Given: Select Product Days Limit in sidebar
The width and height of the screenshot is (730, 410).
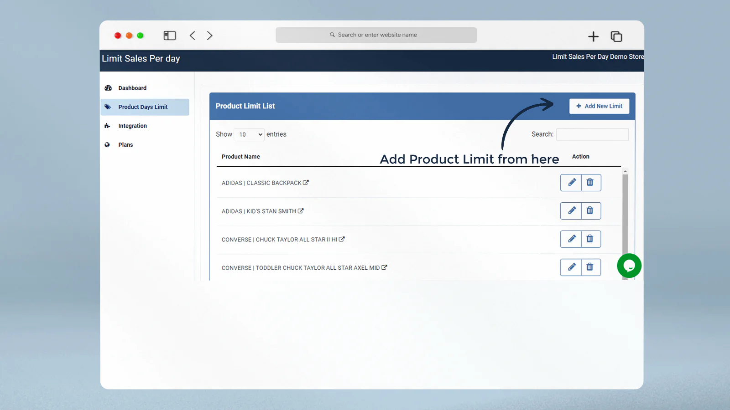Looking at the screenshot, I should click(x=143, y=107).
